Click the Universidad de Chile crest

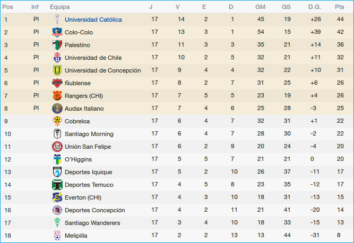pyautogui.click(x=57, y=58)
